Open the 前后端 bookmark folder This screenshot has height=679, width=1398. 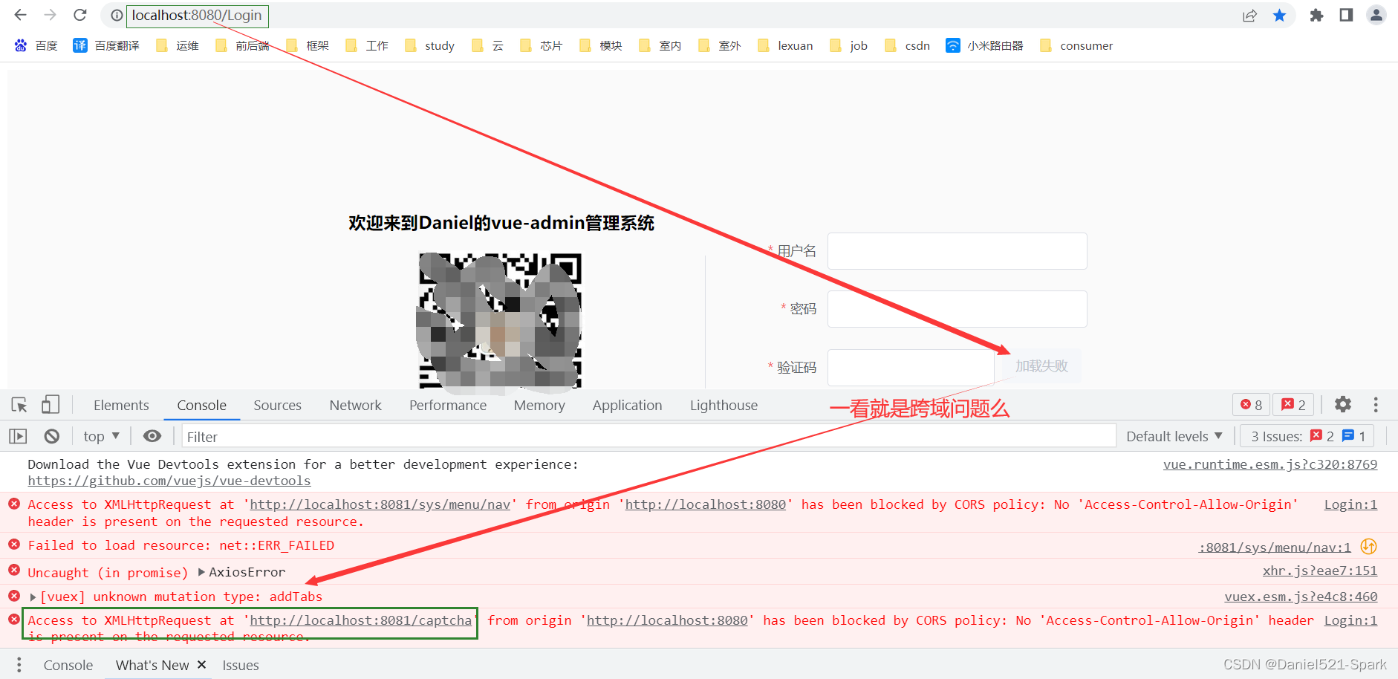242,46
